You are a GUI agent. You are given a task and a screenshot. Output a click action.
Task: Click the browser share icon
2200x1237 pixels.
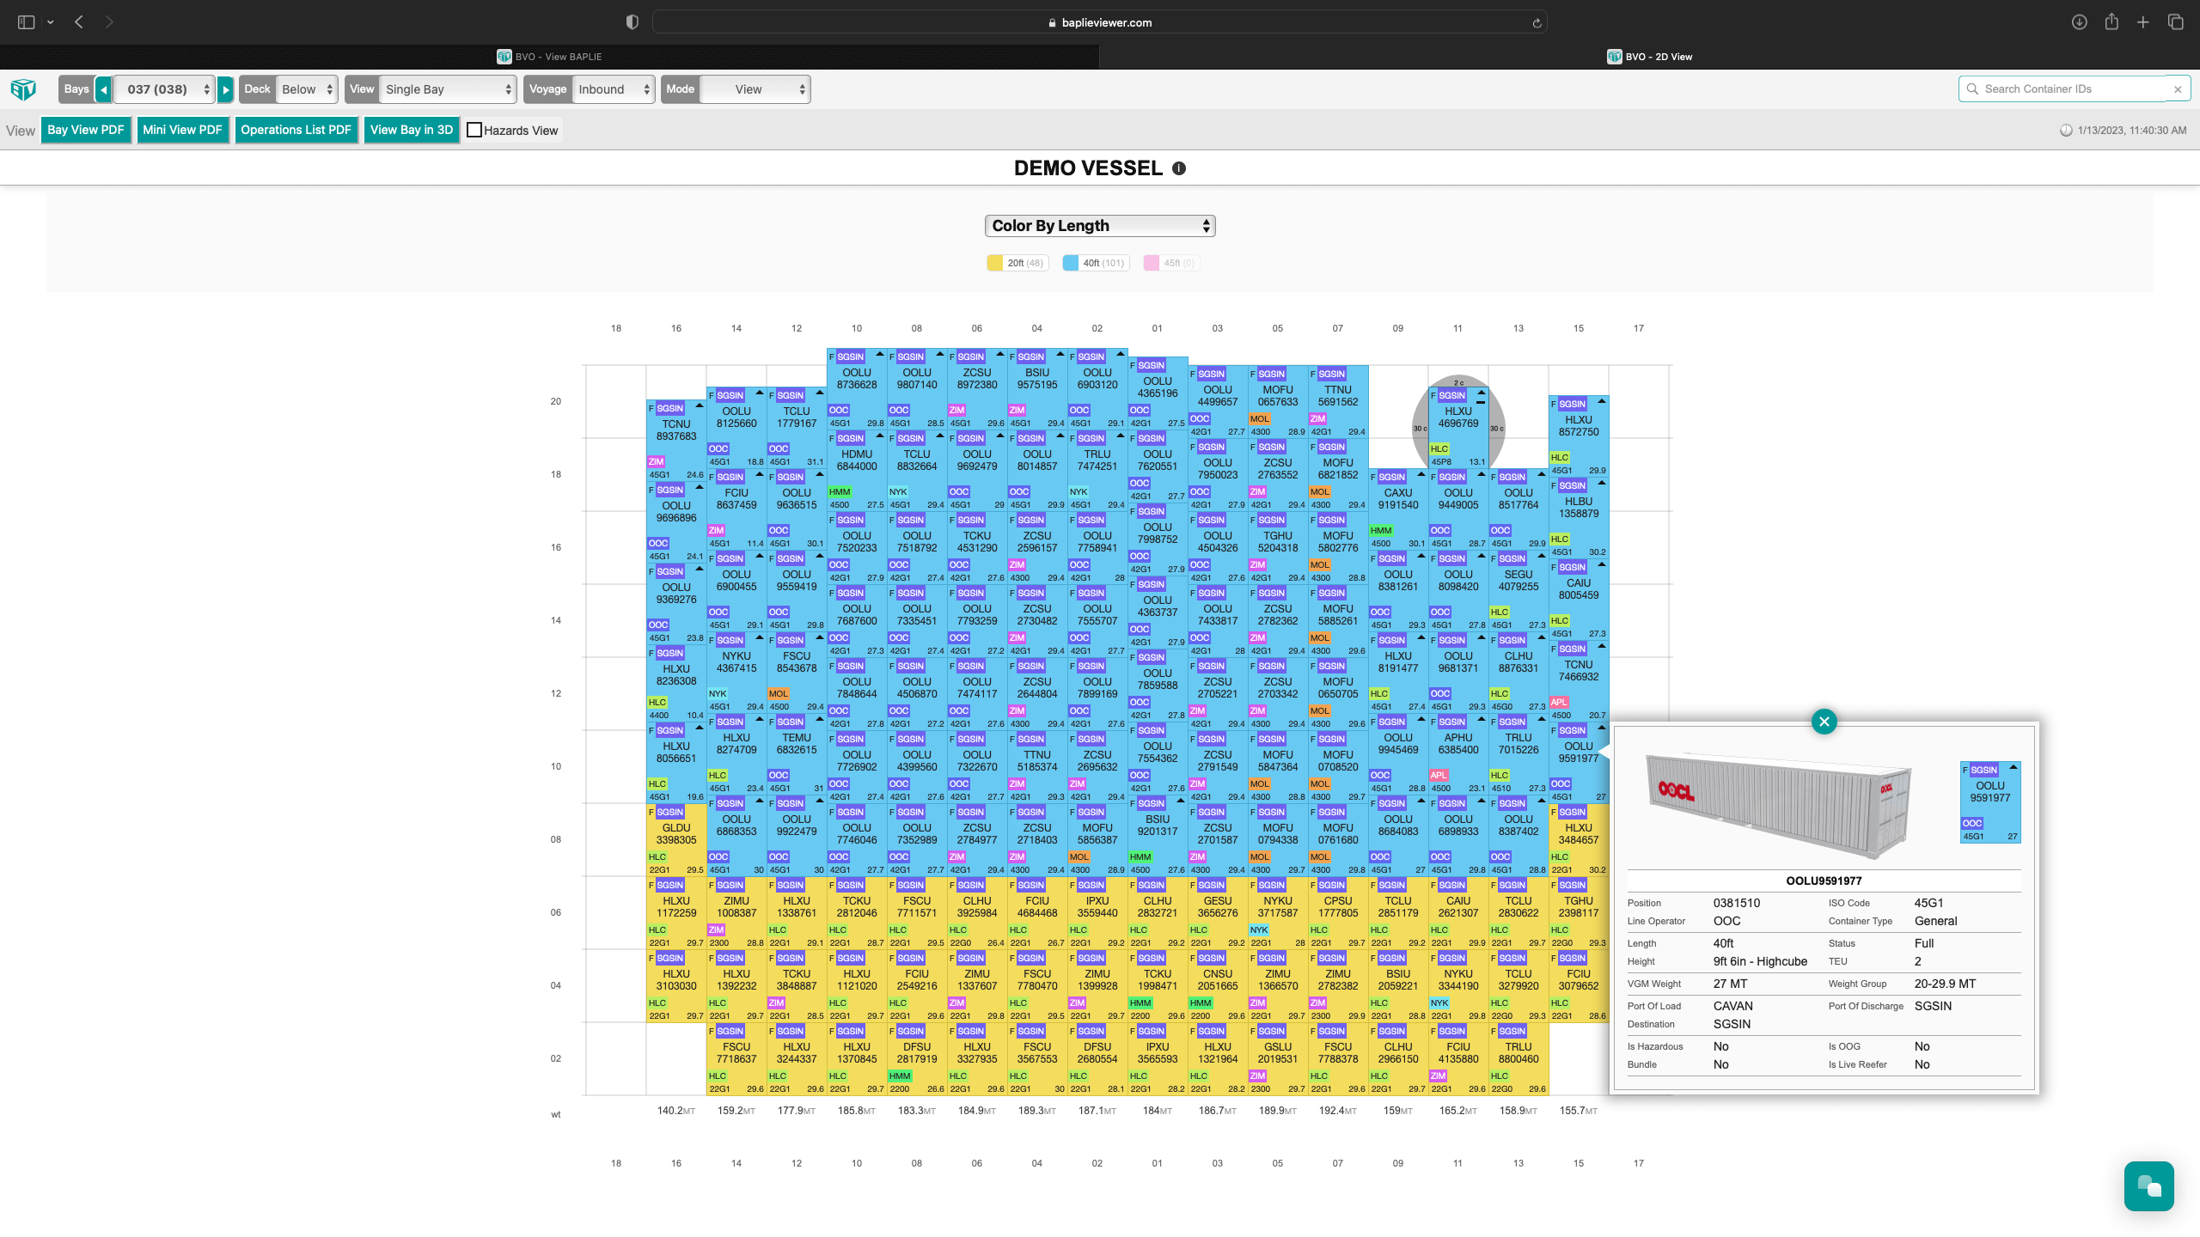pos(2110,21)
